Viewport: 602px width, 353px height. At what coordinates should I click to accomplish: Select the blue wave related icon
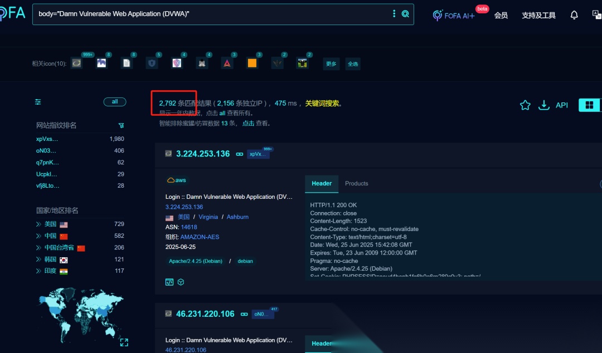(101, 63)
